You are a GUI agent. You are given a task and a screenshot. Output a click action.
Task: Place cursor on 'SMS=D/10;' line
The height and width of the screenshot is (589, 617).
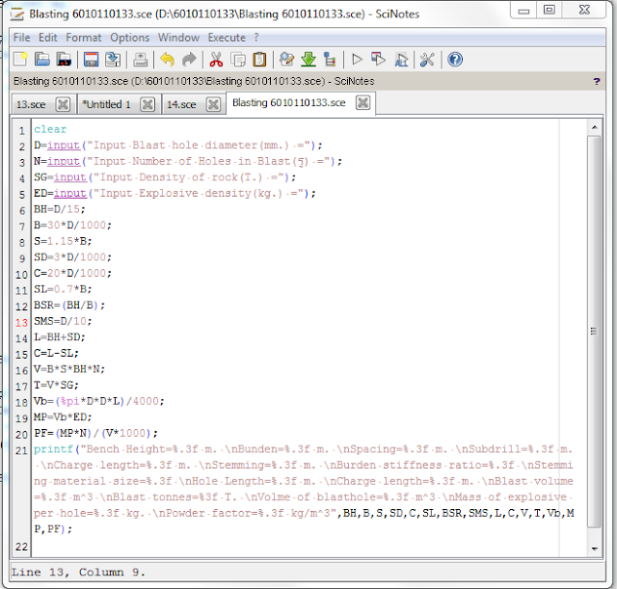[63, 321]
